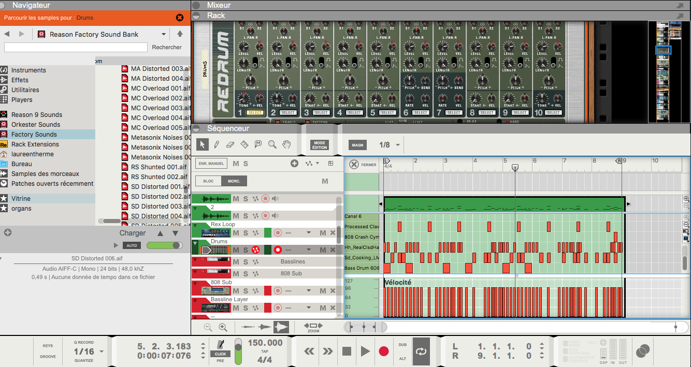This screenshot has width=691, height=367.
Task: Click the browser search input field
Action: click(76, 47)
